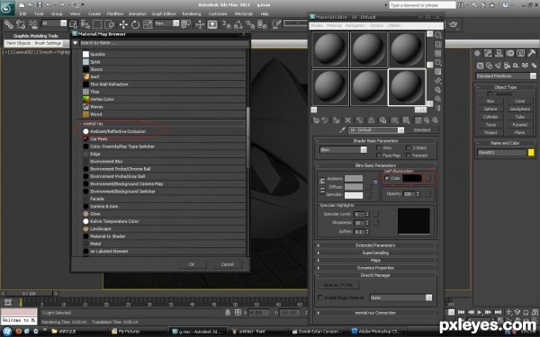Viewport: 540px width, 337px height.
Task: Enable the Wire checkbox
Action: [x=379, y=148]
